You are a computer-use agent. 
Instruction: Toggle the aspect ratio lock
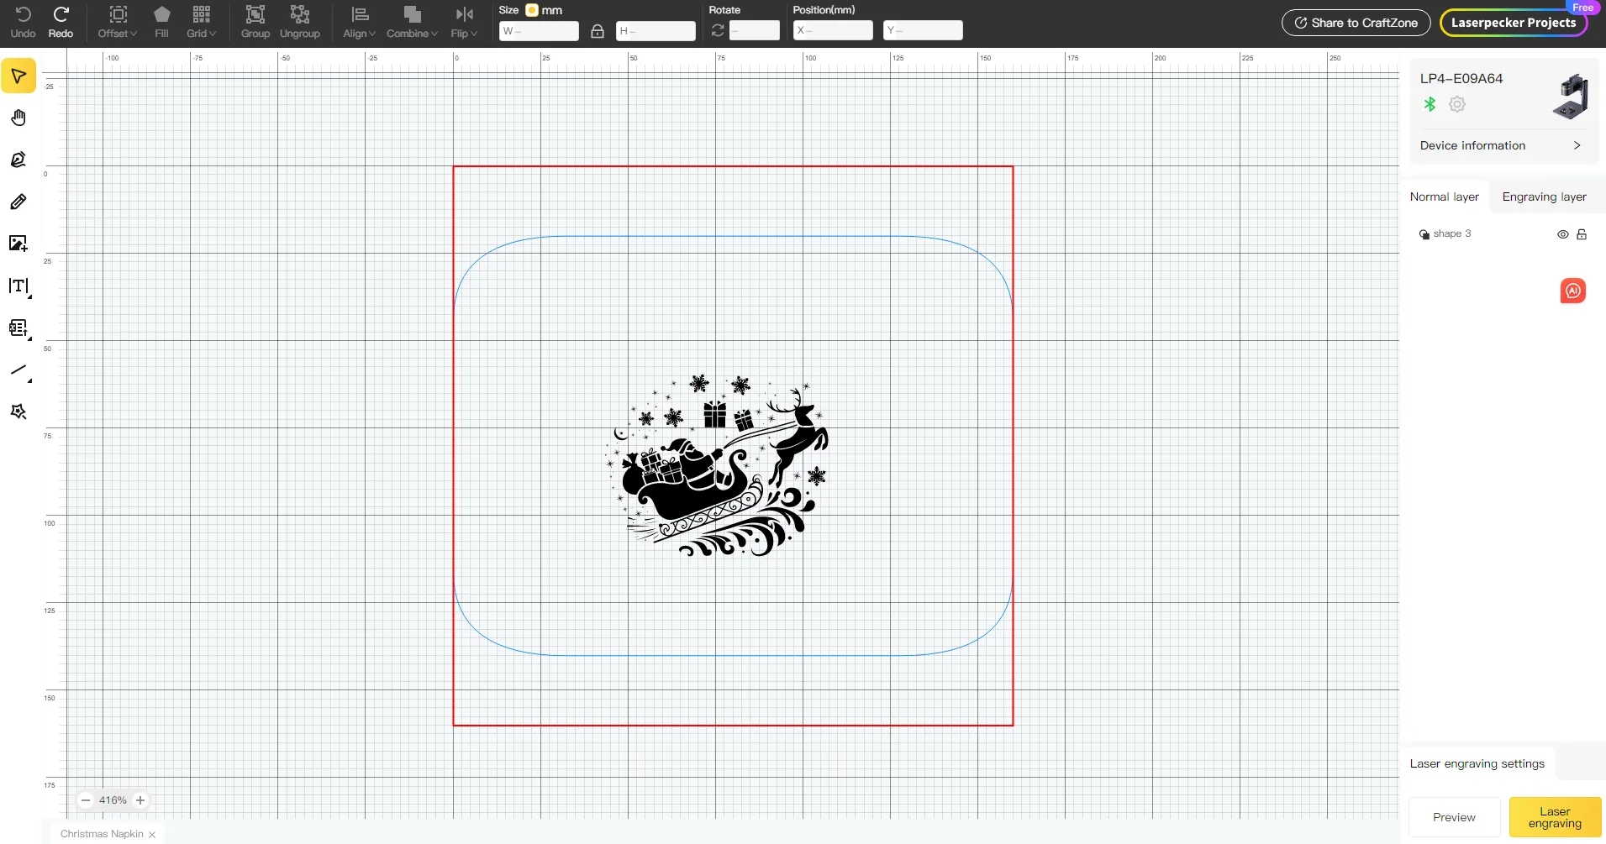(598, 31)
